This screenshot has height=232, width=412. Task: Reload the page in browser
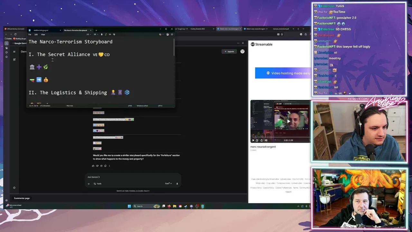pos(15,34)
